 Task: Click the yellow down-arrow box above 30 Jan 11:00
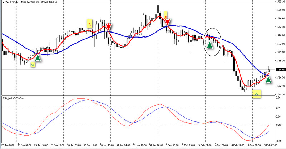[89, 24]
